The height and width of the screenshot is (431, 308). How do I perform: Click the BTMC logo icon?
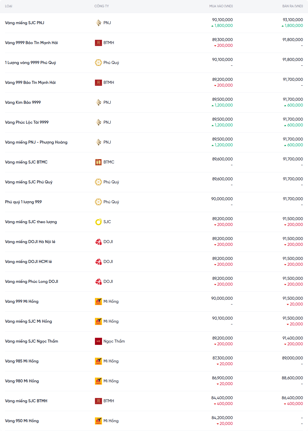[x=98, y=162]
